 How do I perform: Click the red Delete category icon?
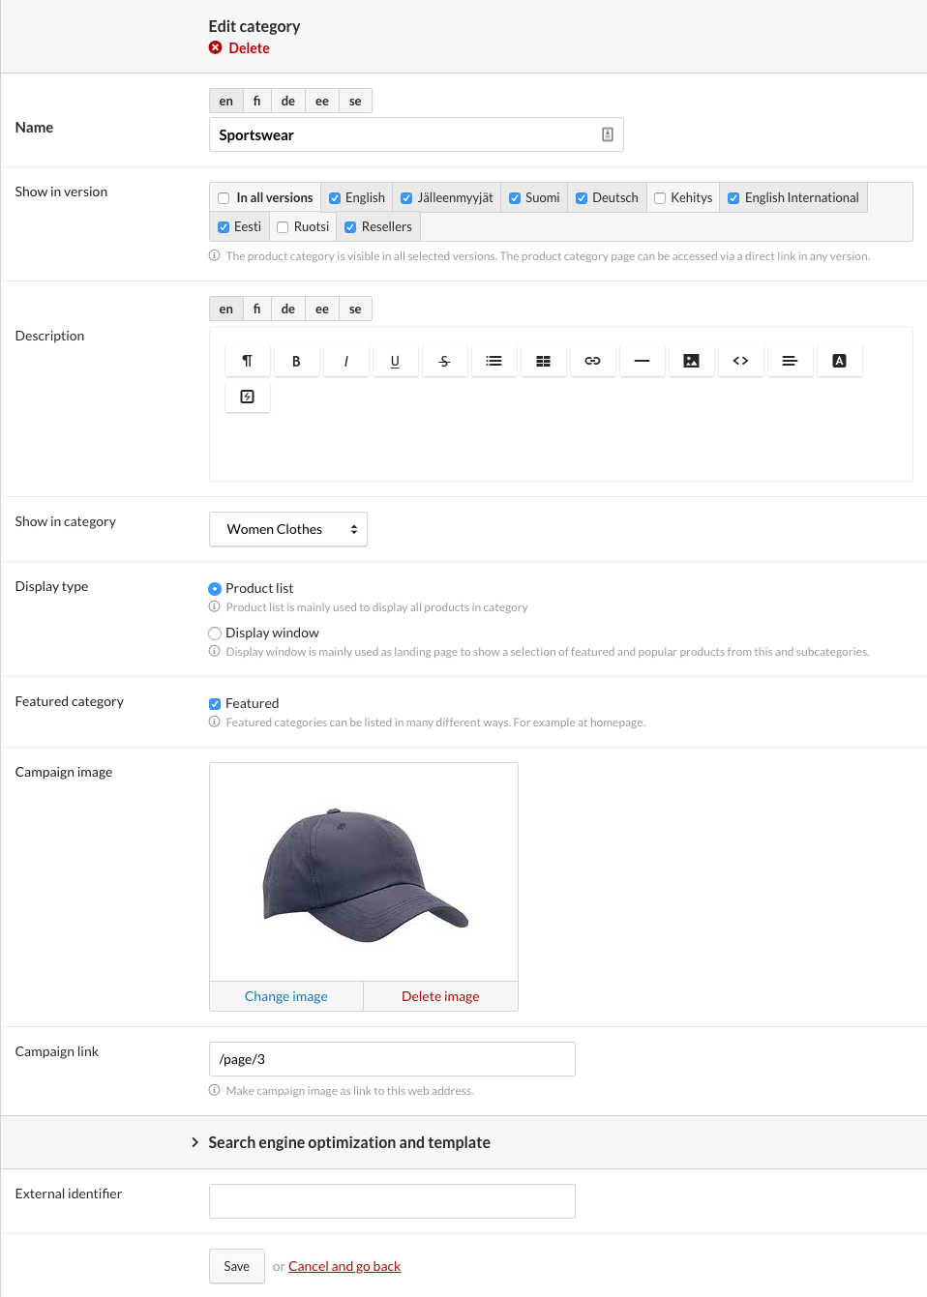[x=215, y=47]
